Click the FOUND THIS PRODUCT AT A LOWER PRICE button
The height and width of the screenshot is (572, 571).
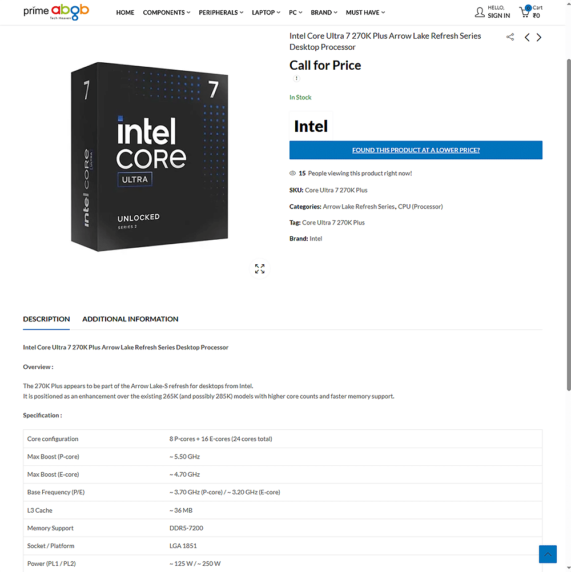tap(416, 150)
